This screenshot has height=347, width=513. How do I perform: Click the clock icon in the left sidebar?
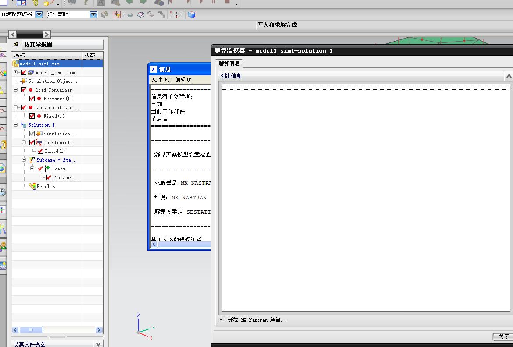[3, 192]
